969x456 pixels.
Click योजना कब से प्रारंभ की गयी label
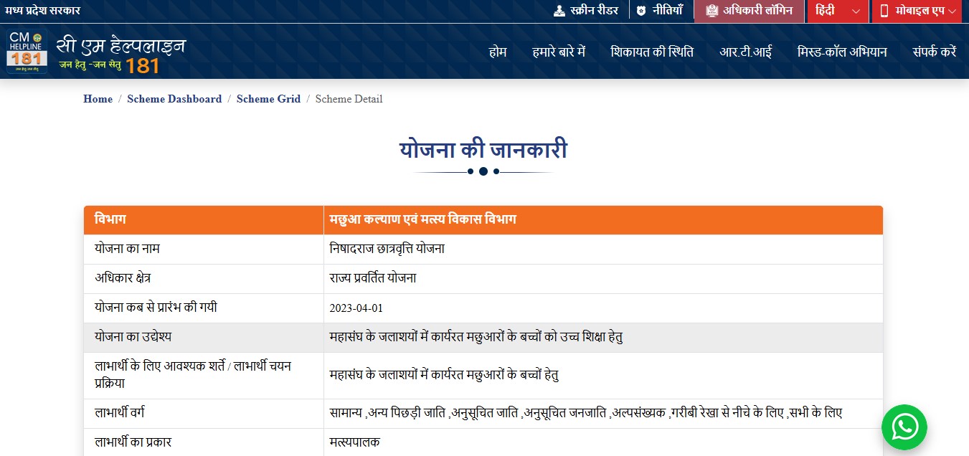pos(156,308)
